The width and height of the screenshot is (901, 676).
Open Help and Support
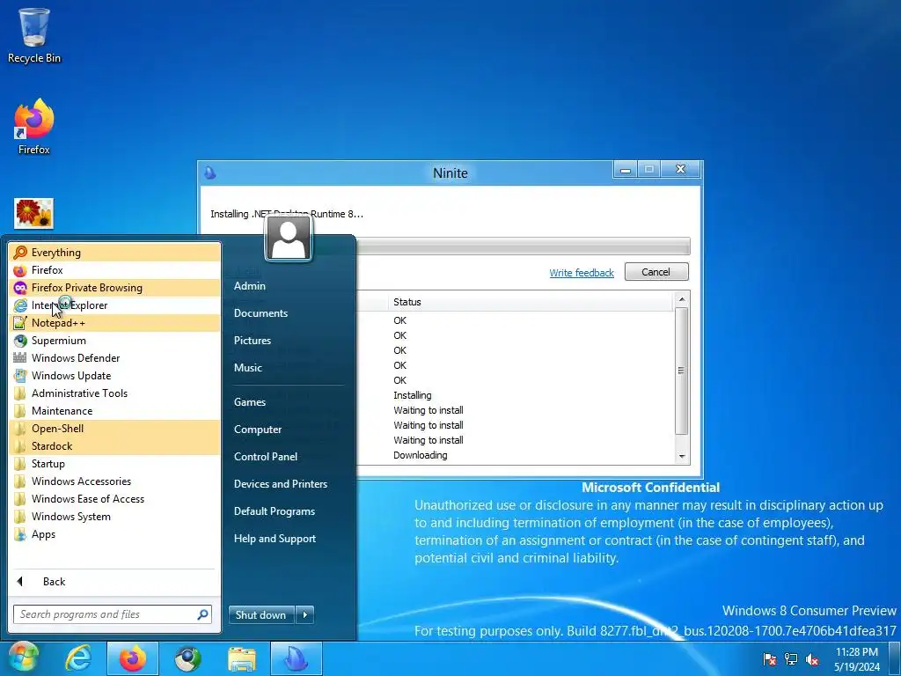coord(275,539)
